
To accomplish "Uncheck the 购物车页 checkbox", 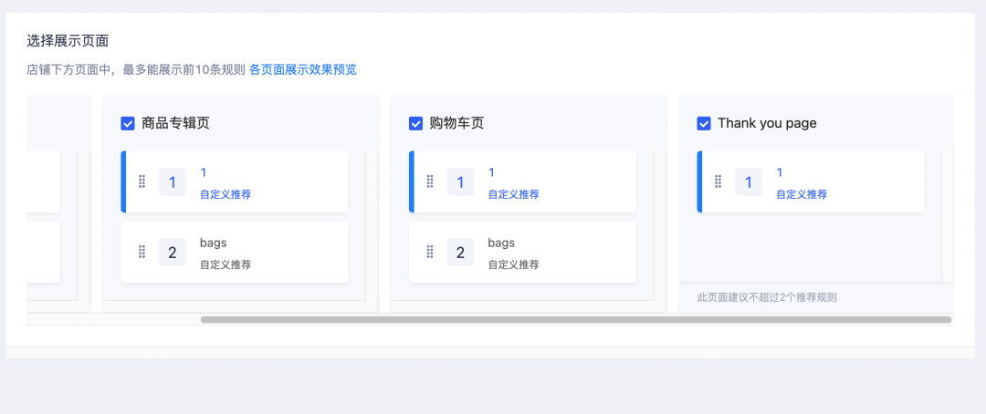I will (415, 124).
